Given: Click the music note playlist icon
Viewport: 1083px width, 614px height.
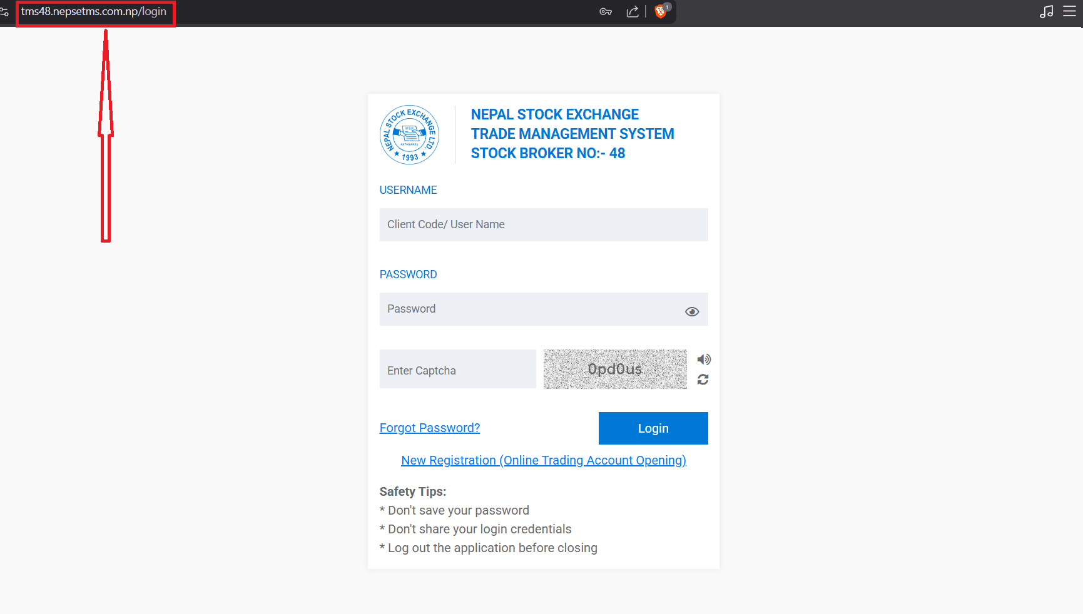Looking at the screenshot, I should point(1046,12).
